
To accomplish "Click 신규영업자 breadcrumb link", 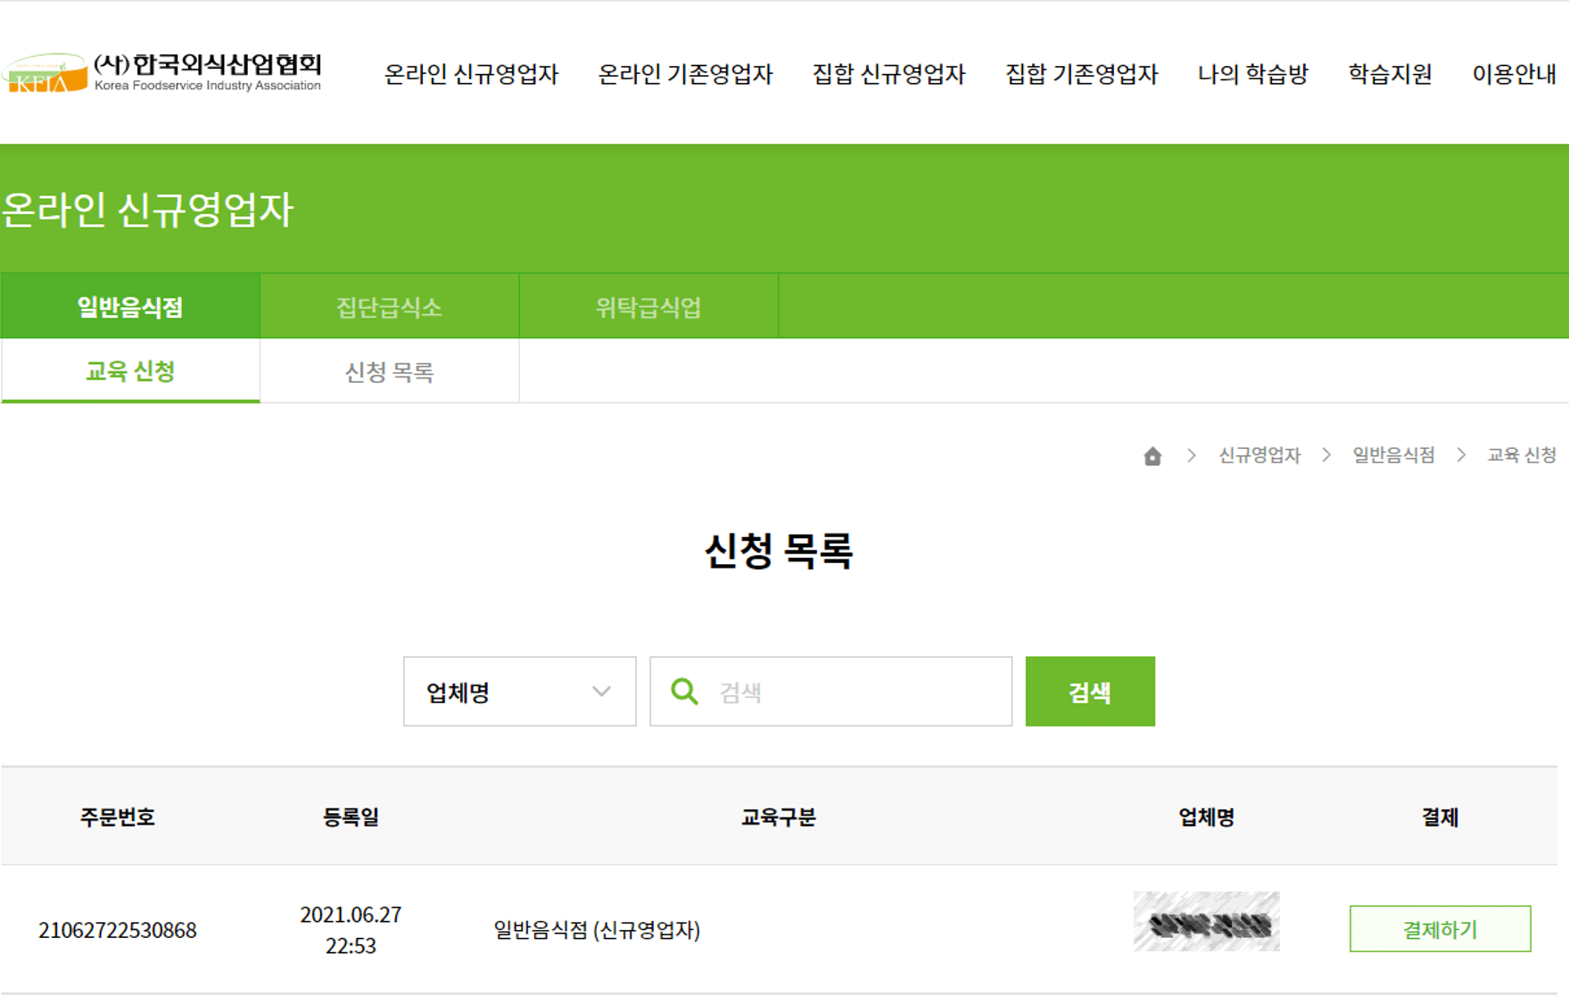I will coord(1259,455).
